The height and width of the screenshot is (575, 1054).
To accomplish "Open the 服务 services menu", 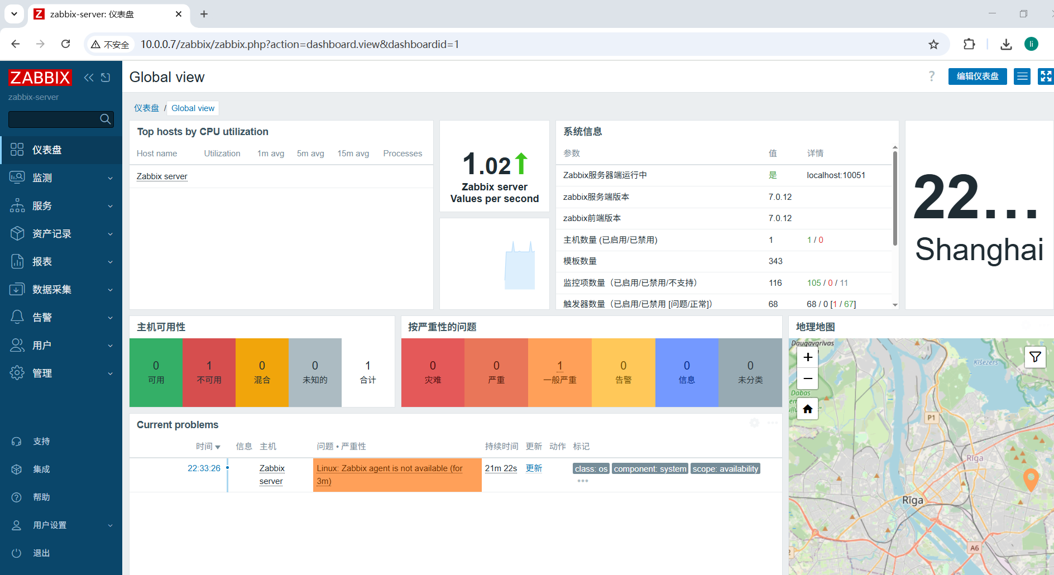I will (x=61, y=205).
